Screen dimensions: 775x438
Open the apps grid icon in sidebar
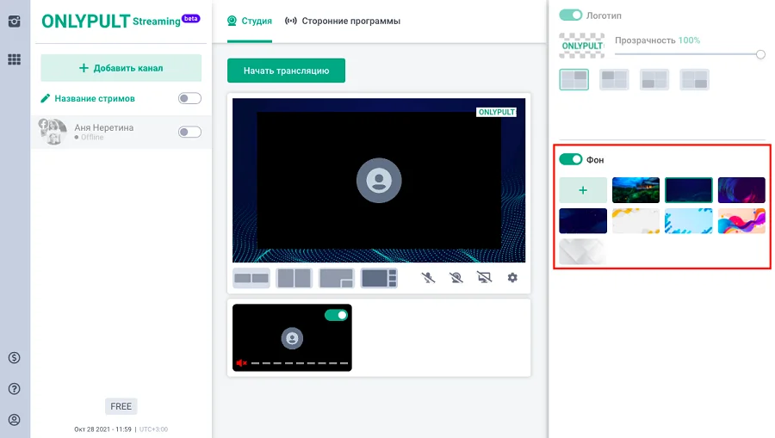[14, 60]
